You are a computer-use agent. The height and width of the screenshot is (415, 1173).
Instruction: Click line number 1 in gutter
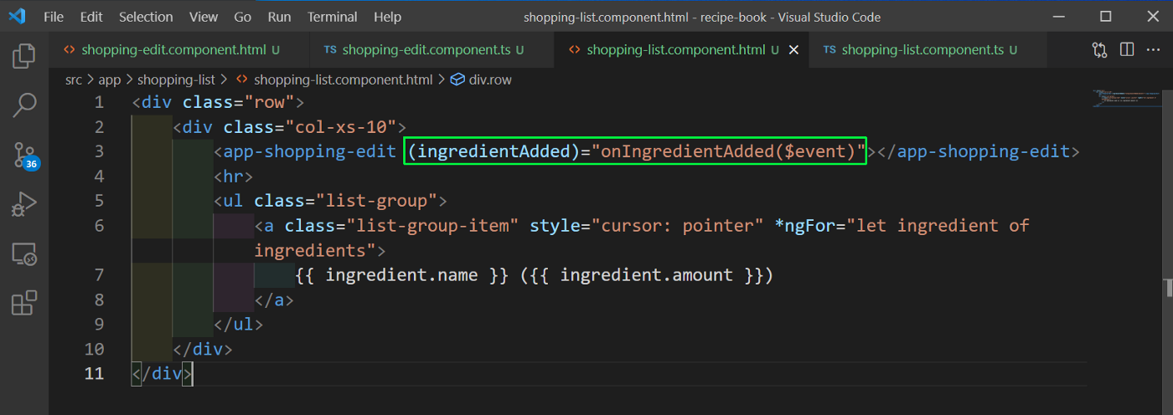[x=100, y=102]
